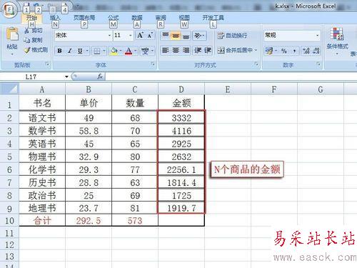Click the increase decimal icon
Image resolution: width=357 pixels, height=268 pixels.
pos(306,51)
